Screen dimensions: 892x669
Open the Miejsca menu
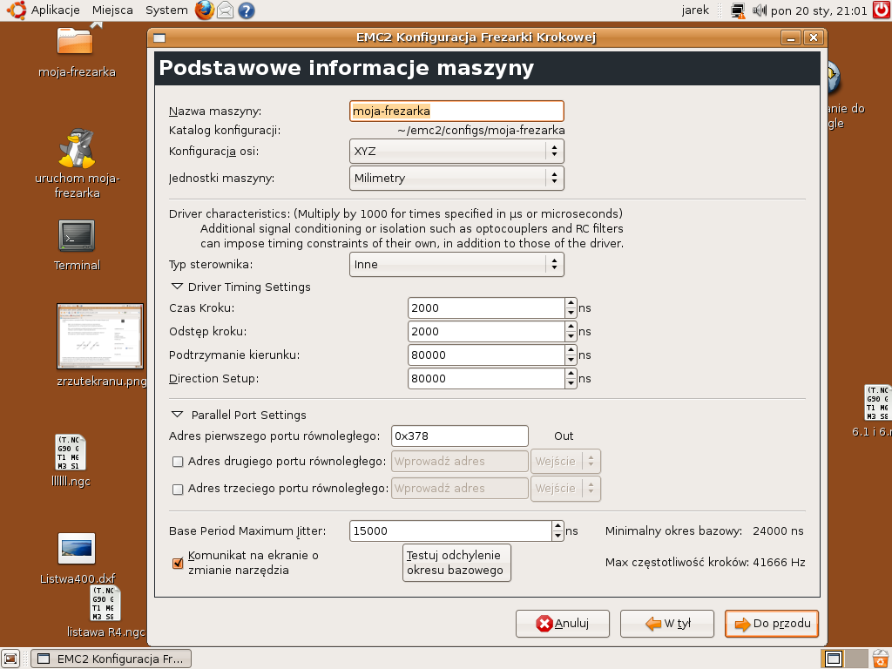[112, 10]
